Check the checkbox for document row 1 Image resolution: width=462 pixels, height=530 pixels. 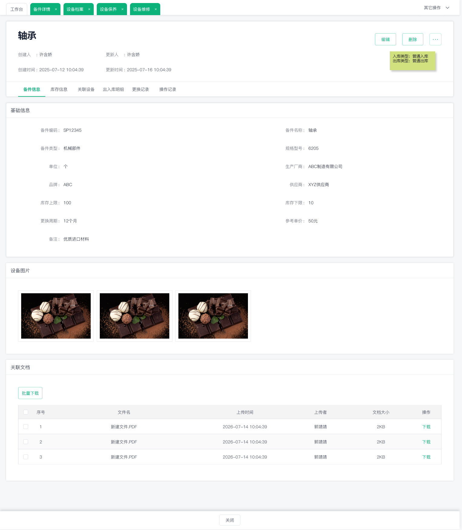pyautogui.click(x=26, y=427)
